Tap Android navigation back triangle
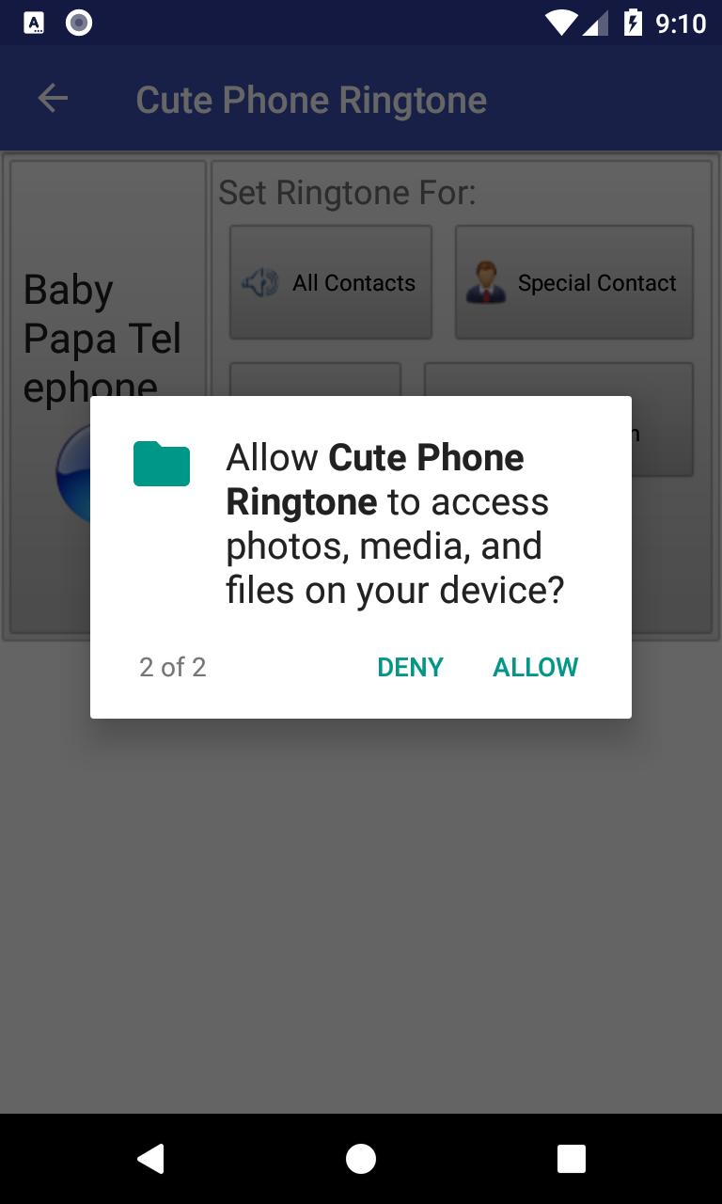Viewport: 722px width, 1204px height. [150, 1159]
